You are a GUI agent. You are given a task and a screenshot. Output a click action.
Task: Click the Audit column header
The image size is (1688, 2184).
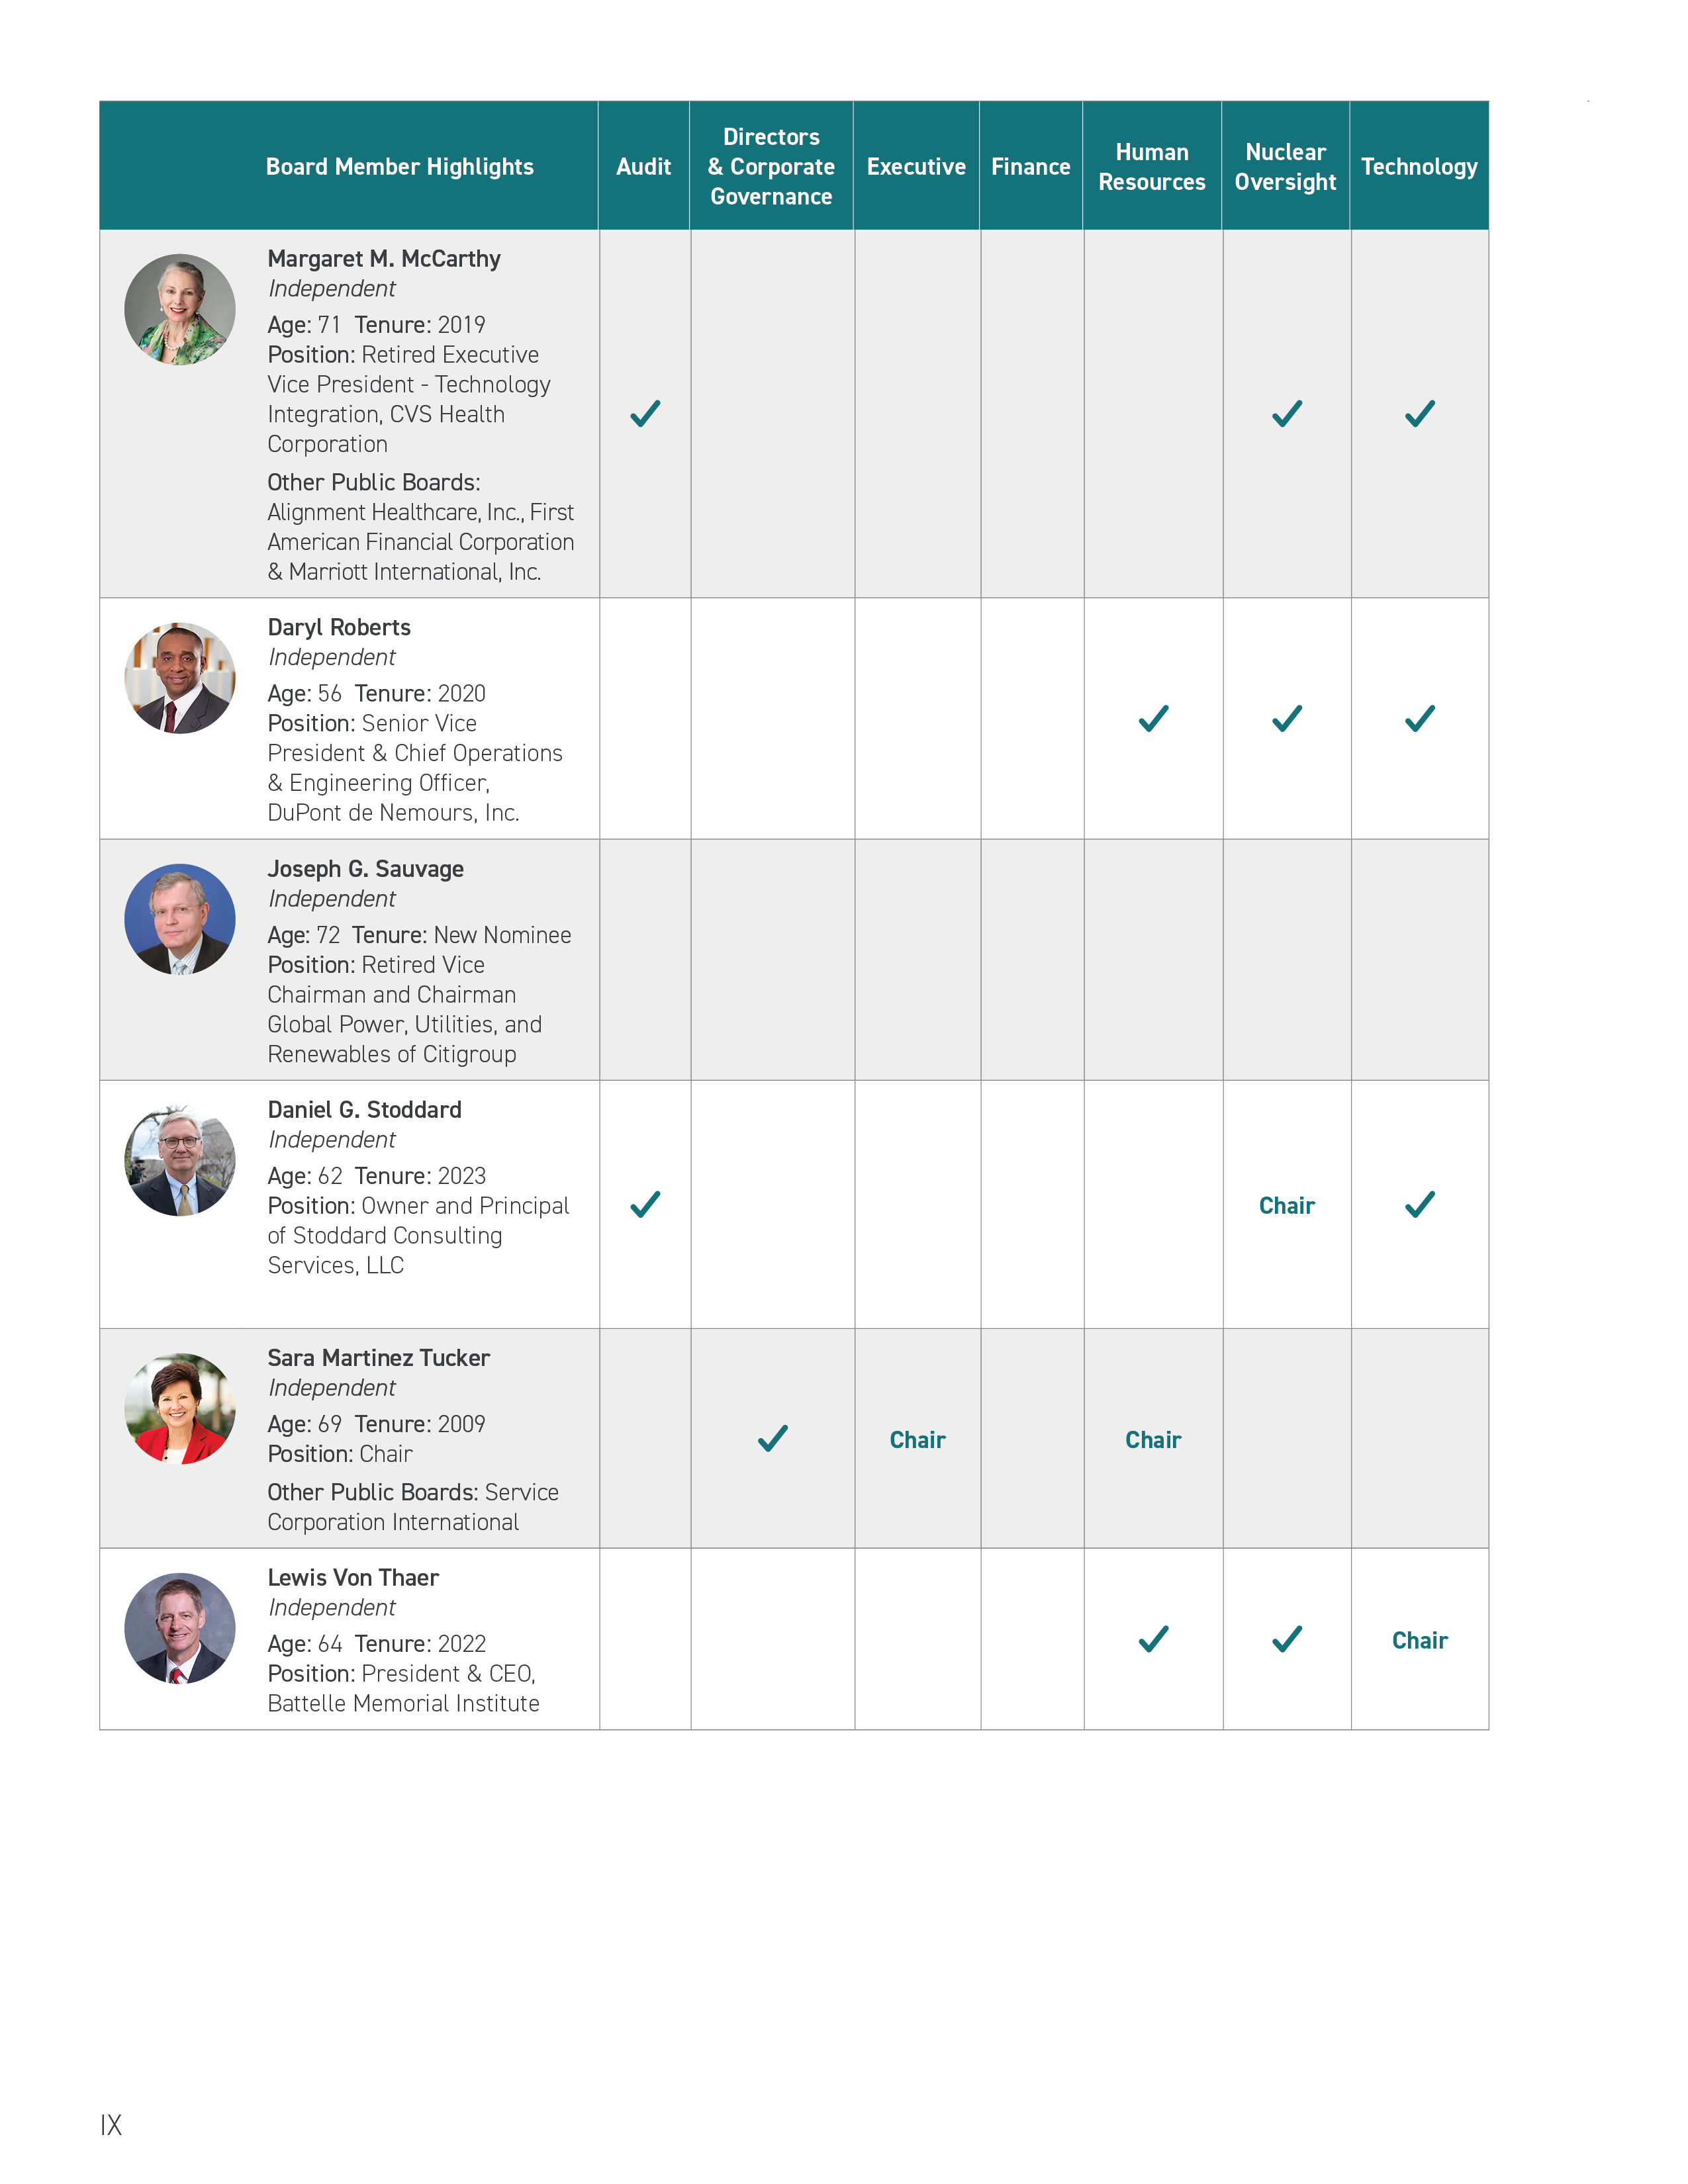(643, 167)
